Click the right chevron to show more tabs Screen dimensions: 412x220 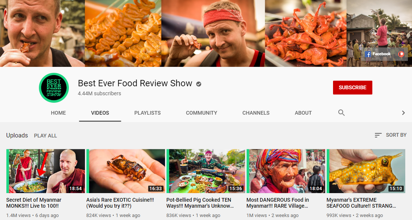tap(403, 113)
